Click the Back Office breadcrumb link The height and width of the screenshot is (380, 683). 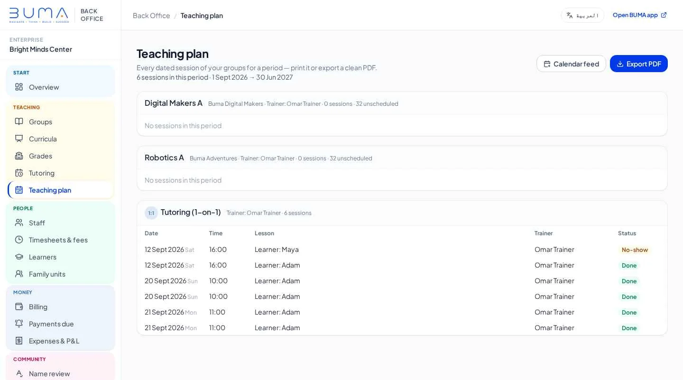pos(151,15)
